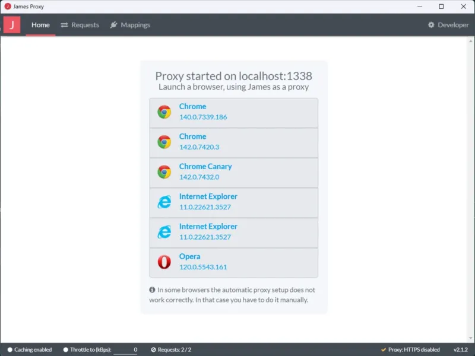Click Proxy: HTTPS disabled status
The height and width of the screenshot is (356, 475).
click(410, 349)
